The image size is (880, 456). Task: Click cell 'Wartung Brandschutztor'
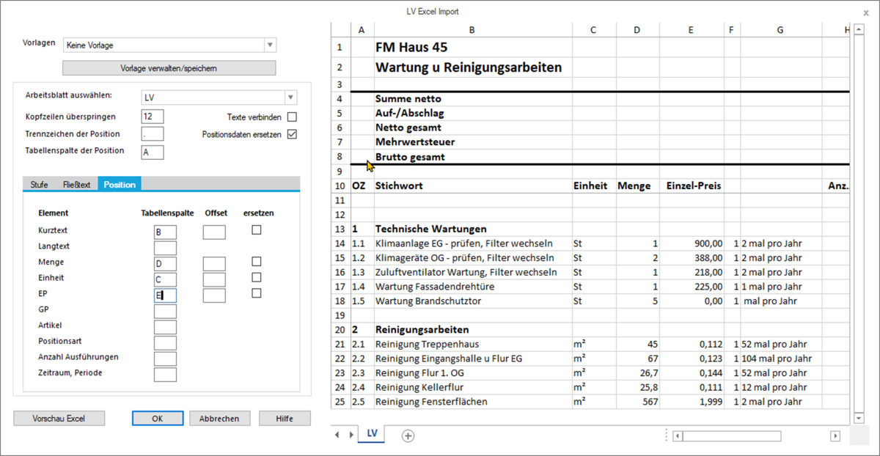tap(472, 301)
